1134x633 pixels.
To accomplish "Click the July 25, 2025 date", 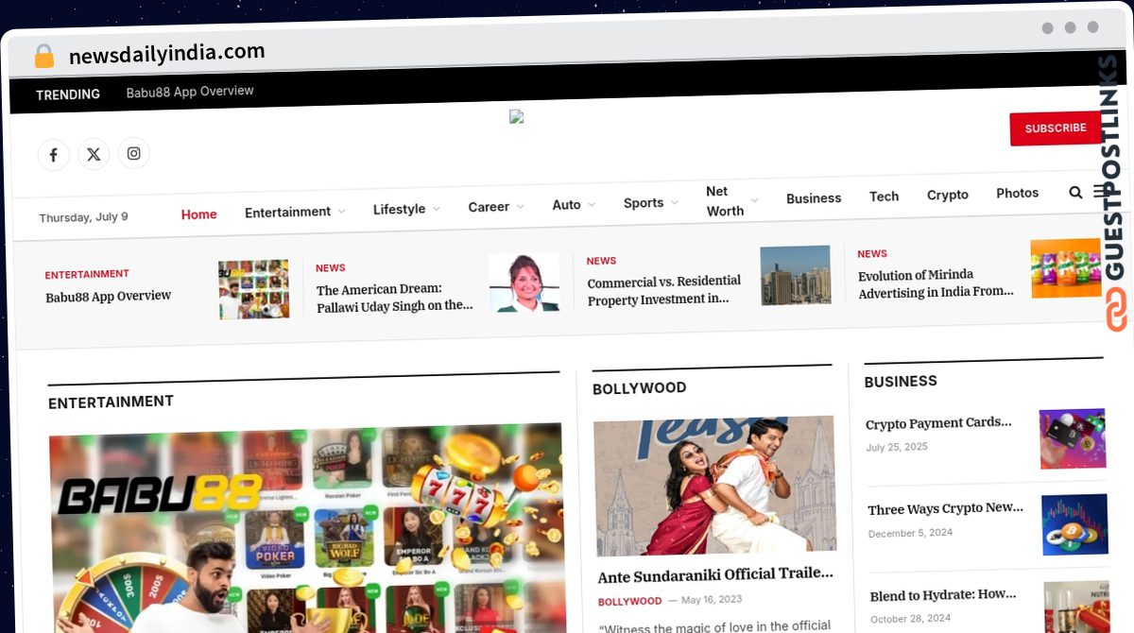I will [897, 447].
